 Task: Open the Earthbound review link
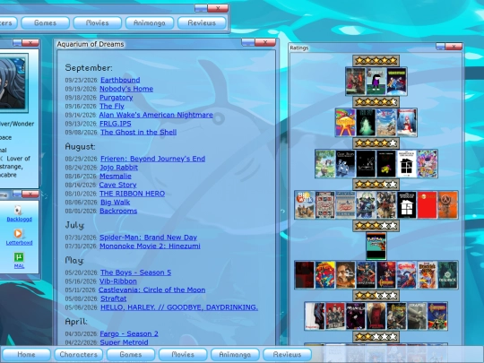click(x=120, y=80)
